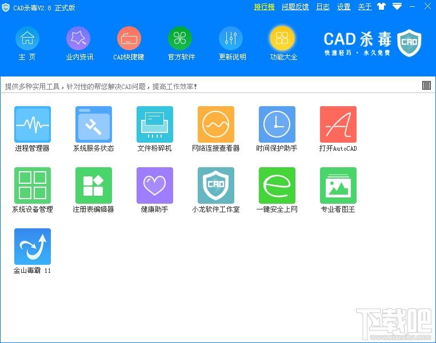436x343 pixels.
Task: Launch the 文件粉碎机 file shredder
Action: (155, 124)
